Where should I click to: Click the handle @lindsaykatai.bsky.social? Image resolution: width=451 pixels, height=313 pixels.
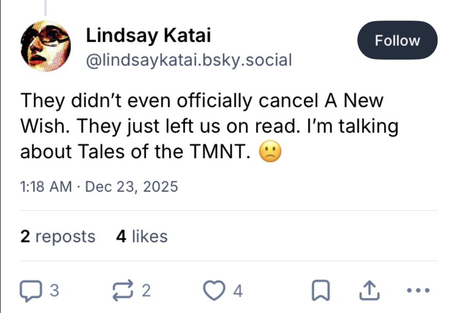point(188,60)
